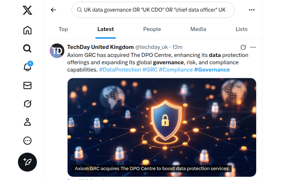Open TechDay United Kingdom profile name

click(100, 47)
